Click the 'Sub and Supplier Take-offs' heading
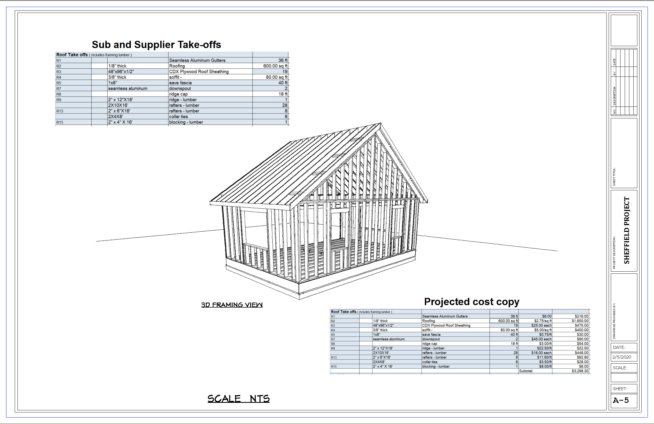654x424 pixels. click(x=156, y=45)
